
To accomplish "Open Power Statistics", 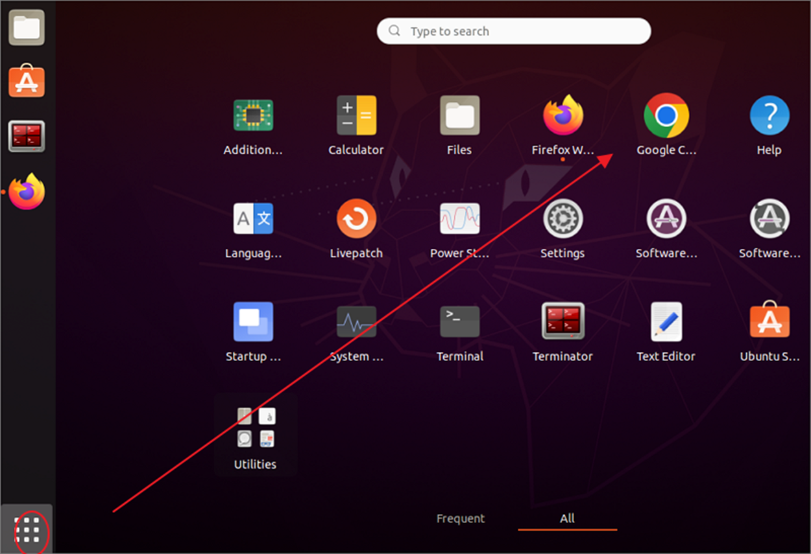I will click(x=459, y=219).
